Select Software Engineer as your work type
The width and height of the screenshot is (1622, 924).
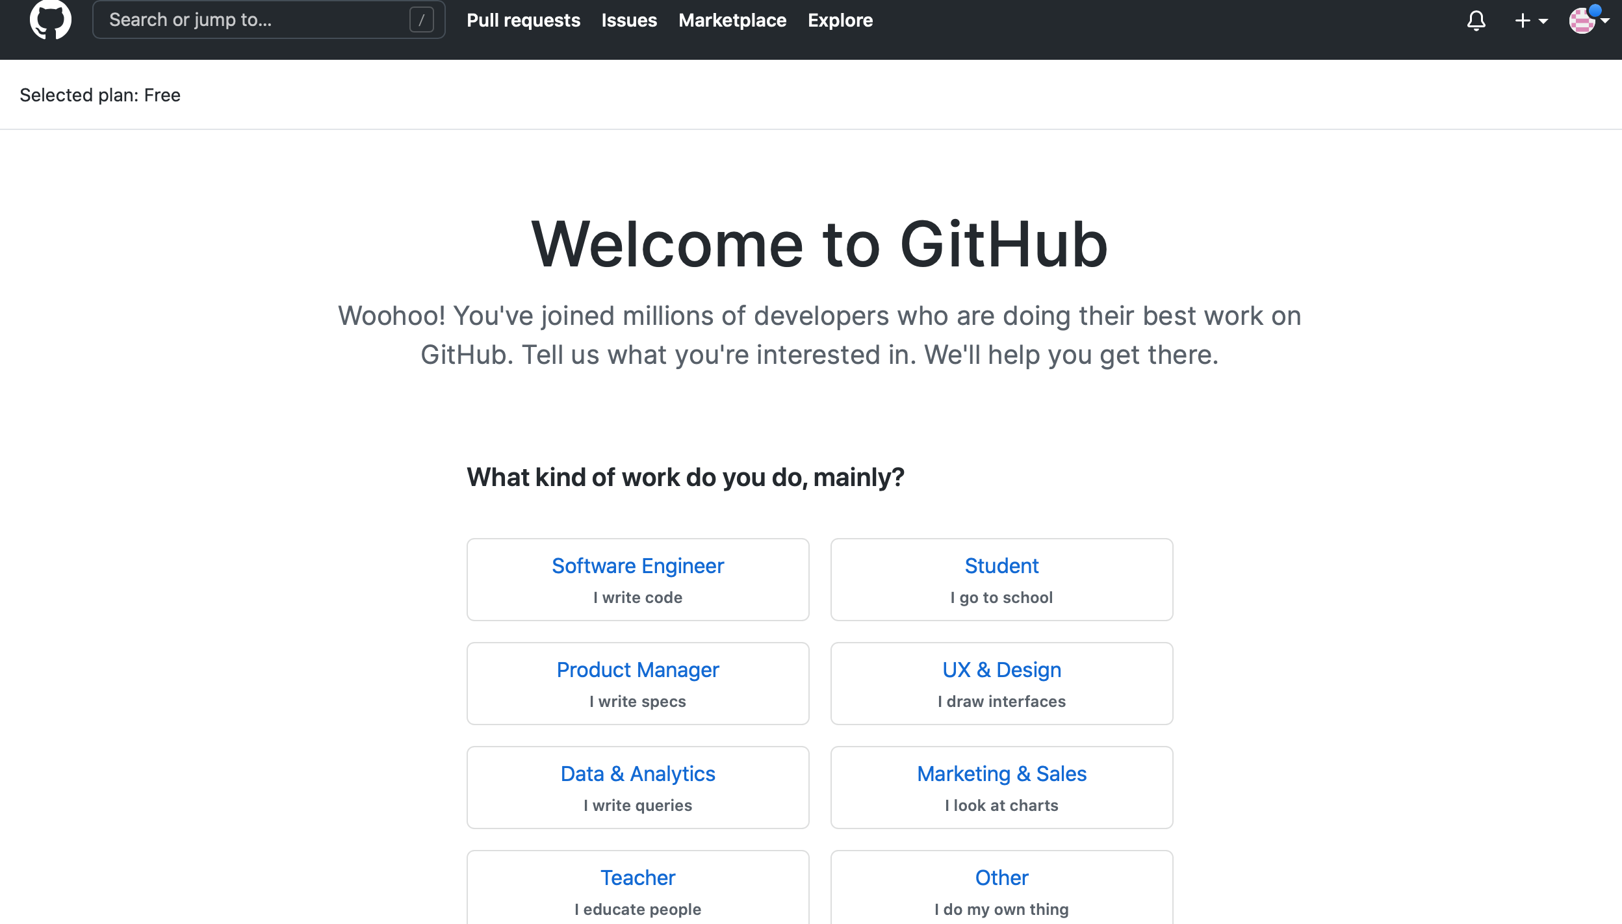[x=637, y=579]
